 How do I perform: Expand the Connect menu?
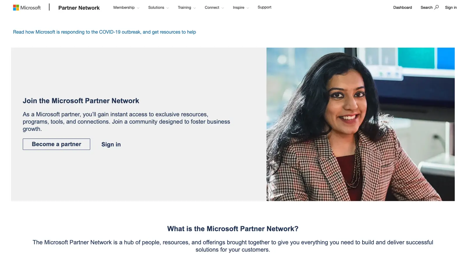[x=212, y=7]
